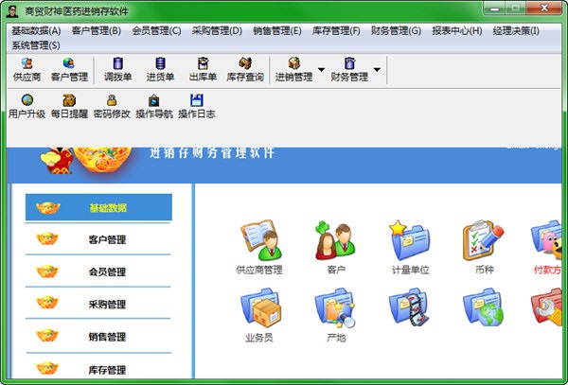Open the 采购管理(D) menu
568x385 pixels.
217,31
